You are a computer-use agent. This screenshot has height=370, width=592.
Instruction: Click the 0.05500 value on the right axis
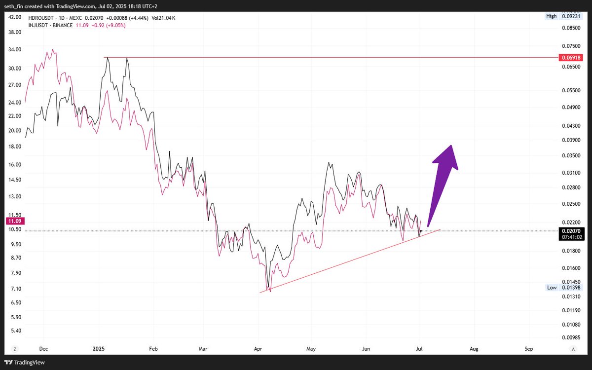point(572,91)
